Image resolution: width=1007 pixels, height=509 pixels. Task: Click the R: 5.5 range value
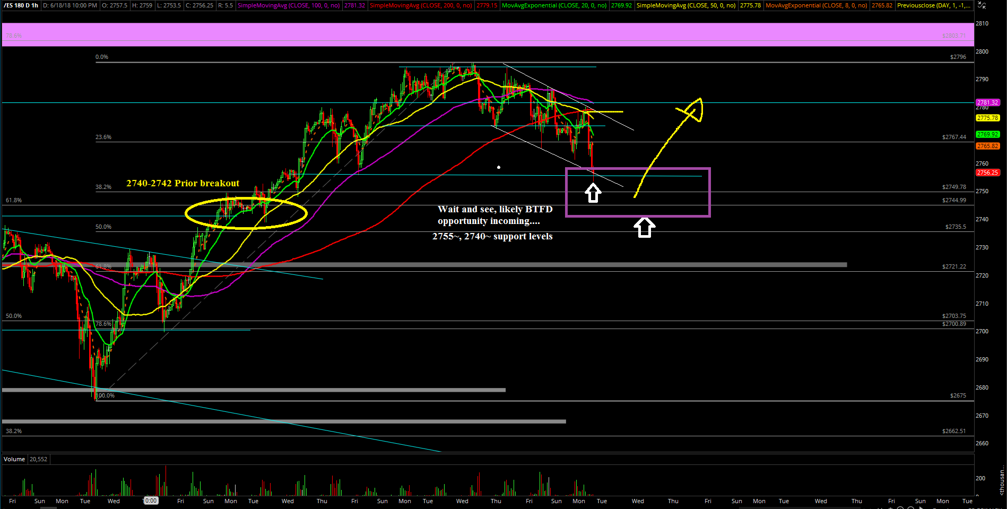(x=225, y=5)
